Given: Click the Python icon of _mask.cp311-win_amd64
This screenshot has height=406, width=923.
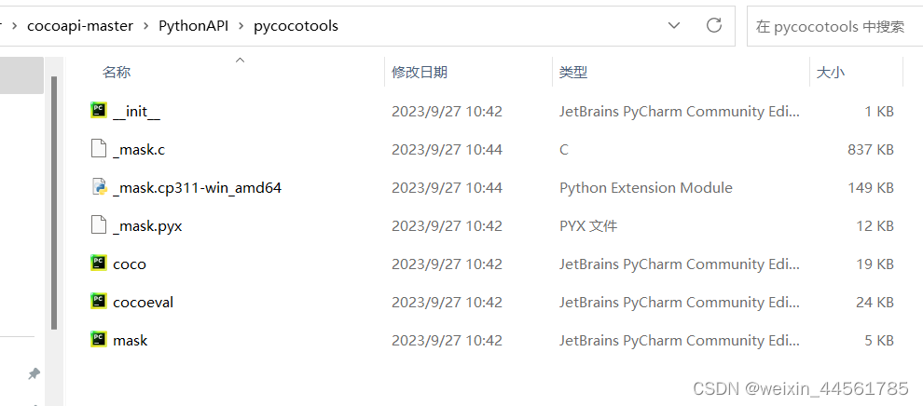Looking at the screenshot, I should 98,187.
